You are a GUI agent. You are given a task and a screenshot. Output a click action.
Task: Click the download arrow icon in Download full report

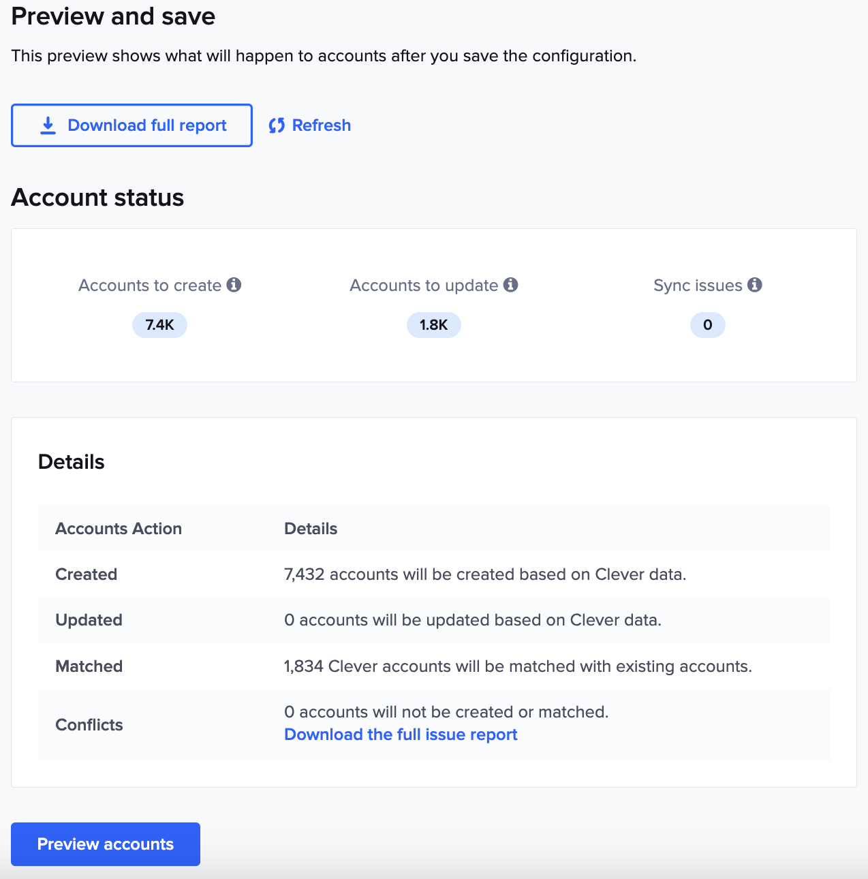[47, 125]
